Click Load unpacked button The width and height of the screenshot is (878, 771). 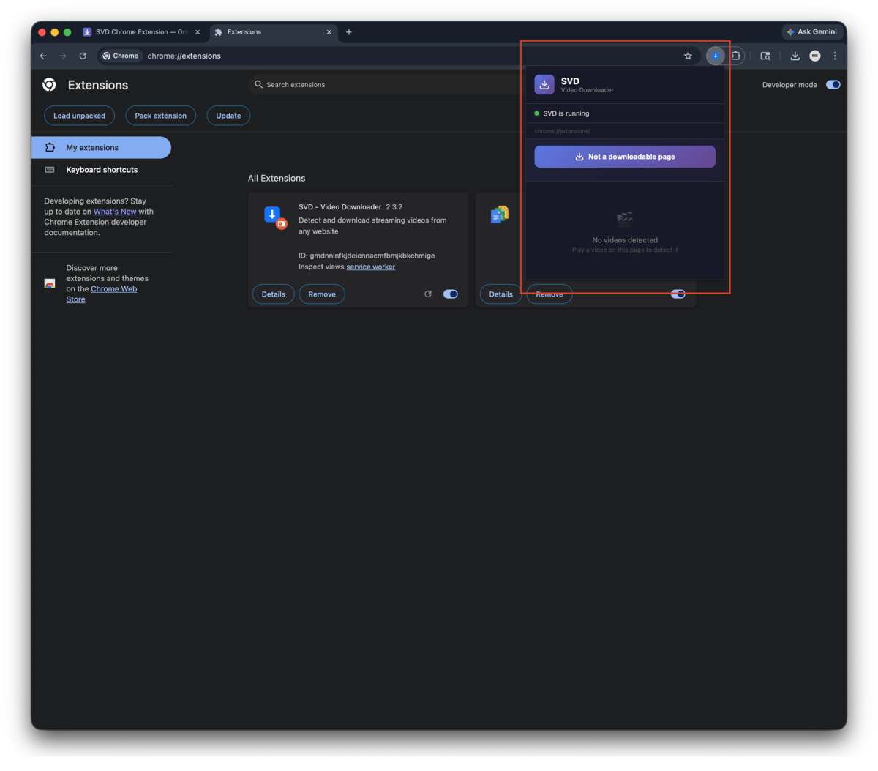pyautogui.click(x=79, y=116)
